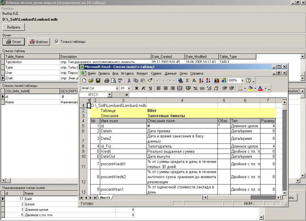Expand the borders dropdown arrow
This screenshot has width=306, height=221.
245,88
